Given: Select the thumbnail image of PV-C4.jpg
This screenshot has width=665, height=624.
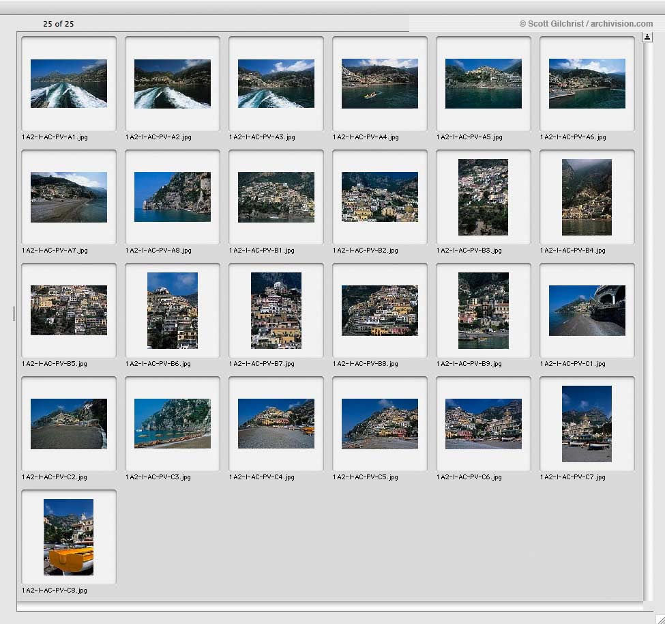Looking at the screenshot, I should (276, 423).
